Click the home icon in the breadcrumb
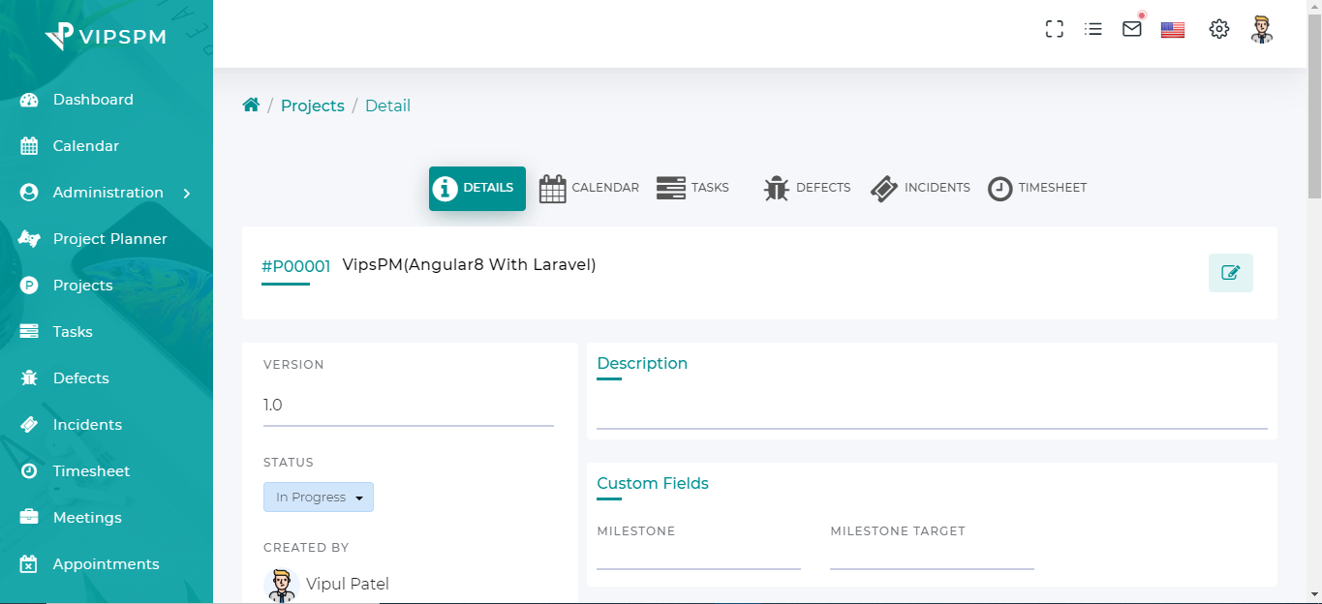The width and height of the screenshot is (1322, 604). pyautogui.click(x=251, y=104)
